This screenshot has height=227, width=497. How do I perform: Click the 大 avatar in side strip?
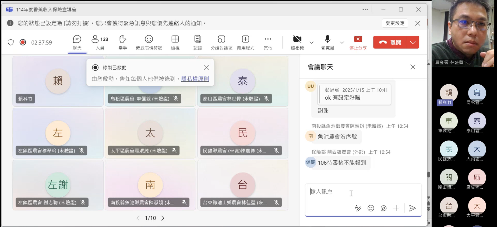click(477, 149)
